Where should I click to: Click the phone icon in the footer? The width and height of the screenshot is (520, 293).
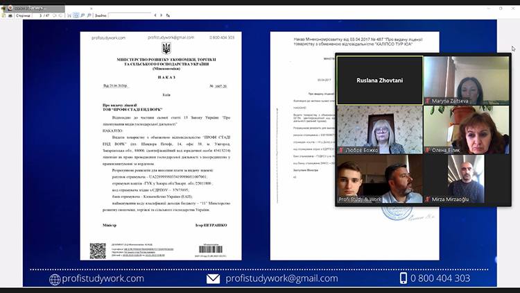point(404,278)
